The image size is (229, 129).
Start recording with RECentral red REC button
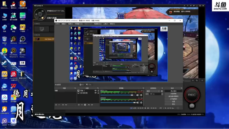coord(192,95)
